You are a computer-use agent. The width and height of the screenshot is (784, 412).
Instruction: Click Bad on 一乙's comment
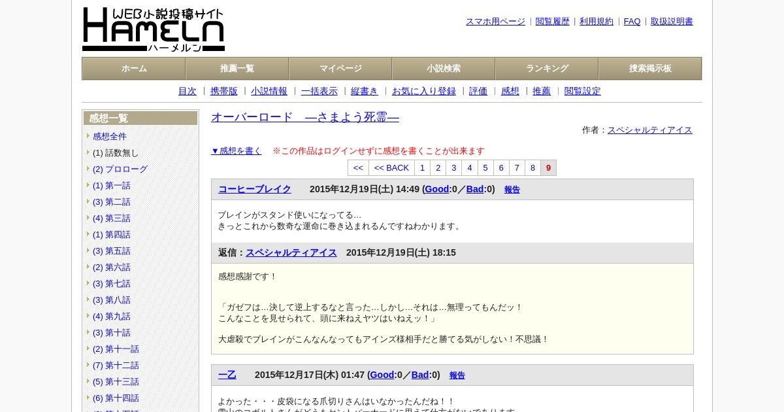click(420, 375)
